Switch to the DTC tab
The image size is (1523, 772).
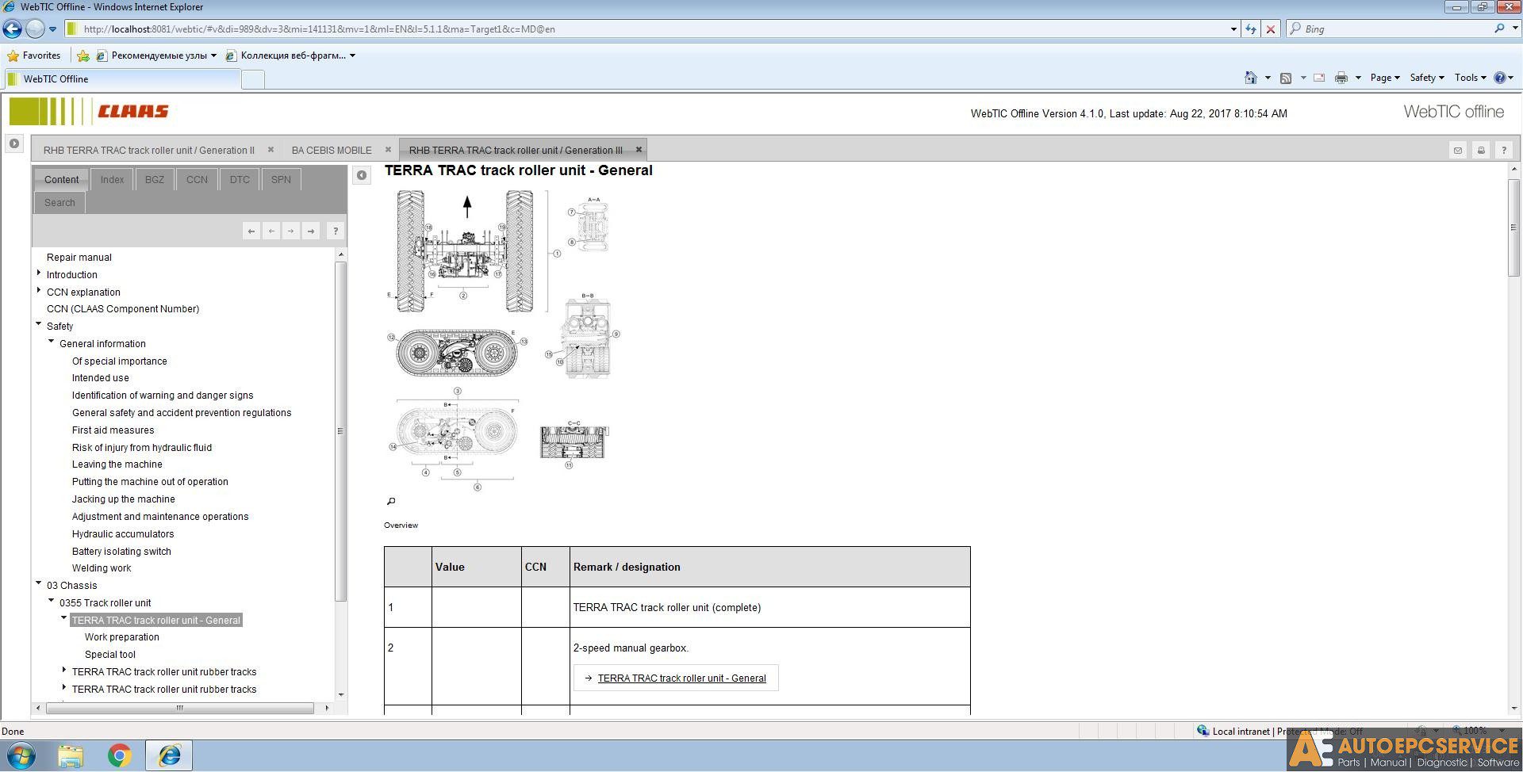point(240,180)
